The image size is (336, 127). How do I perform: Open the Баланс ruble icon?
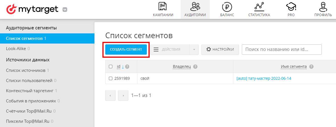(x=227, y=7)
